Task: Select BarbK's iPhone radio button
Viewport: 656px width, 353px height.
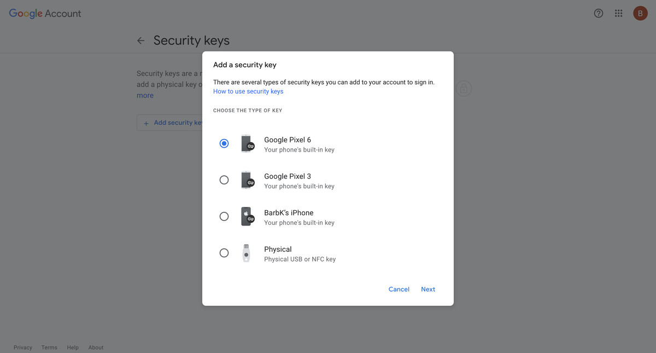Action: [224, 216]
